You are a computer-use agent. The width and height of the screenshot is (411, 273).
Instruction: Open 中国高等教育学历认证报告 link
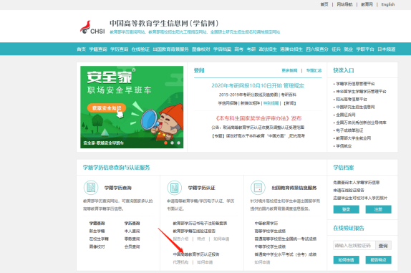[196, 254]
